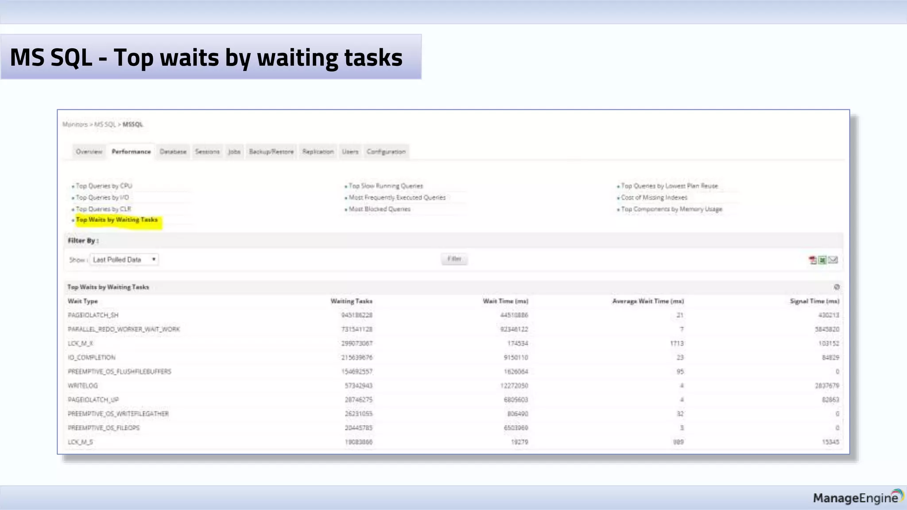Go to the Sessions tab

point(207,151)
